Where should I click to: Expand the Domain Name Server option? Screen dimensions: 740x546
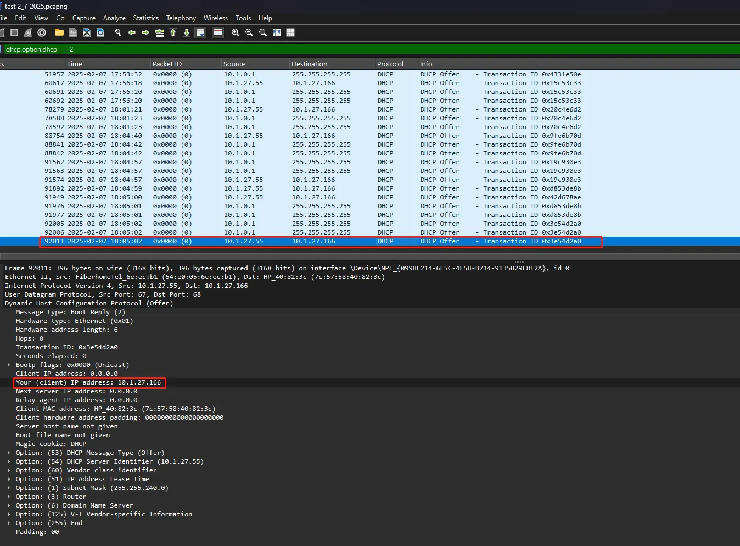point(8,505)
